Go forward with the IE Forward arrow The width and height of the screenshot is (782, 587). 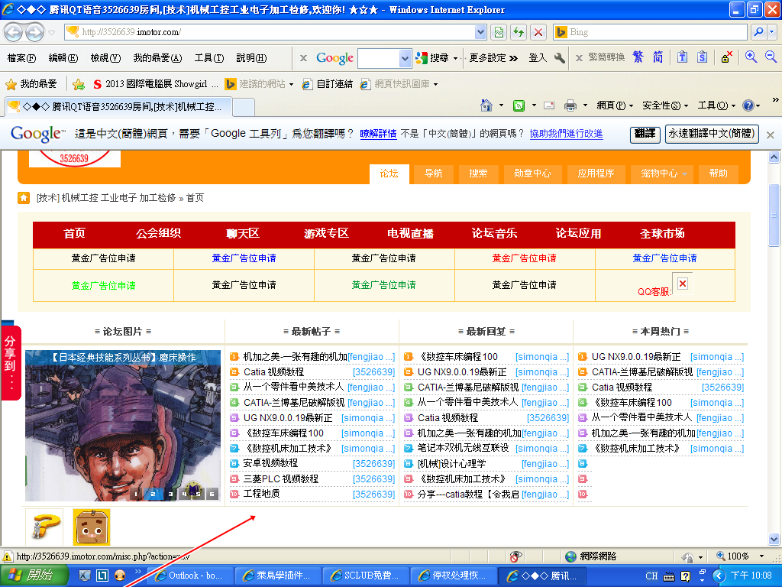(34, 32)
